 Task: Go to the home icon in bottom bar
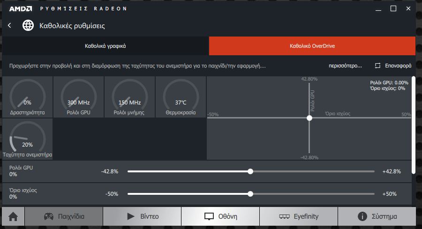pyautogui.click(x=13, y=216)
